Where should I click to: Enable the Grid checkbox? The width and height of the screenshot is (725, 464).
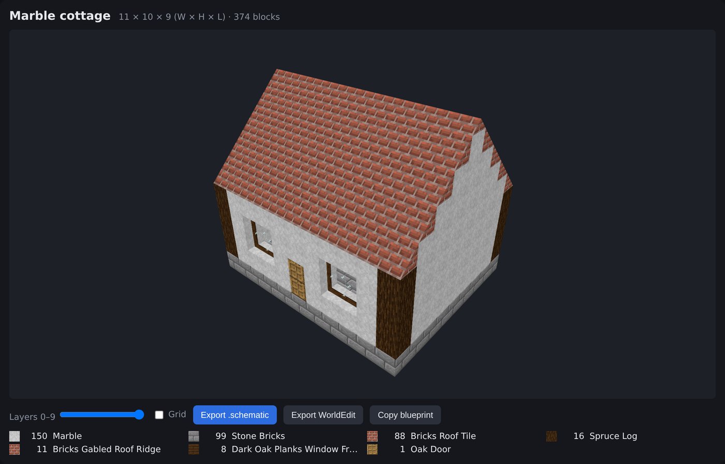pyautogui.click(x=159, y=415)
